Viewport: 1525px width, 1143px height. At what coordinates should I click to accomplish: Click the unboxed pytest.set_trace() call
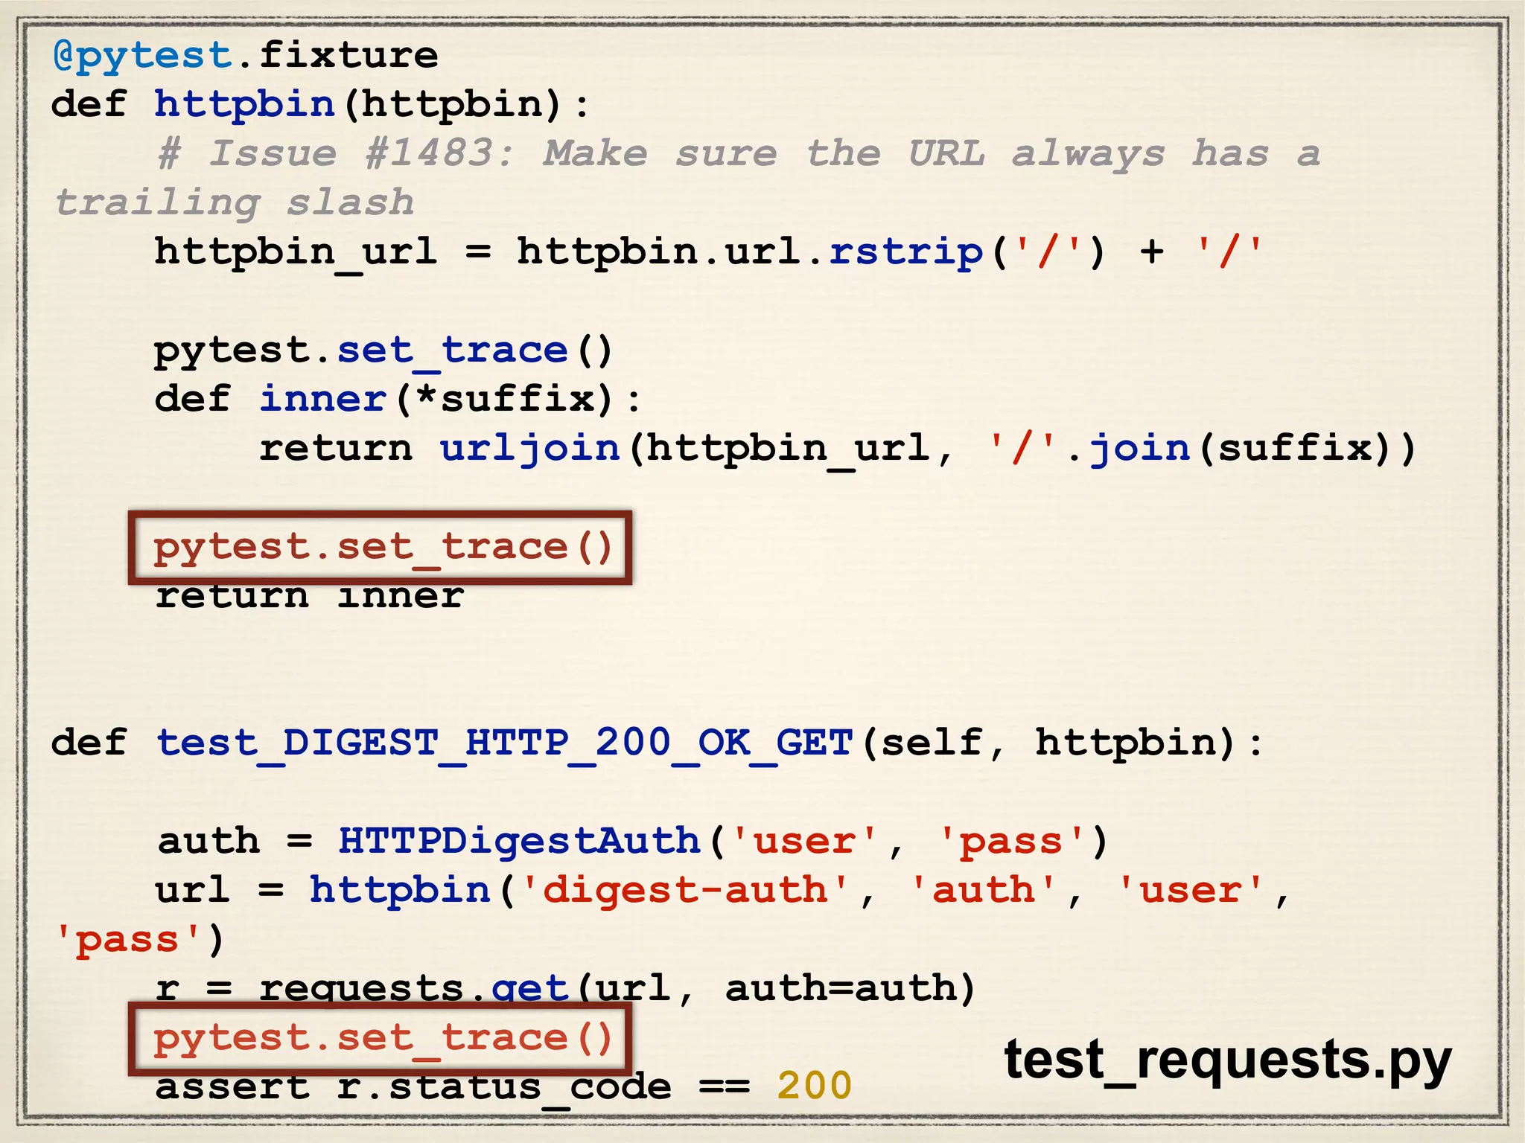(x=383, y=350)
